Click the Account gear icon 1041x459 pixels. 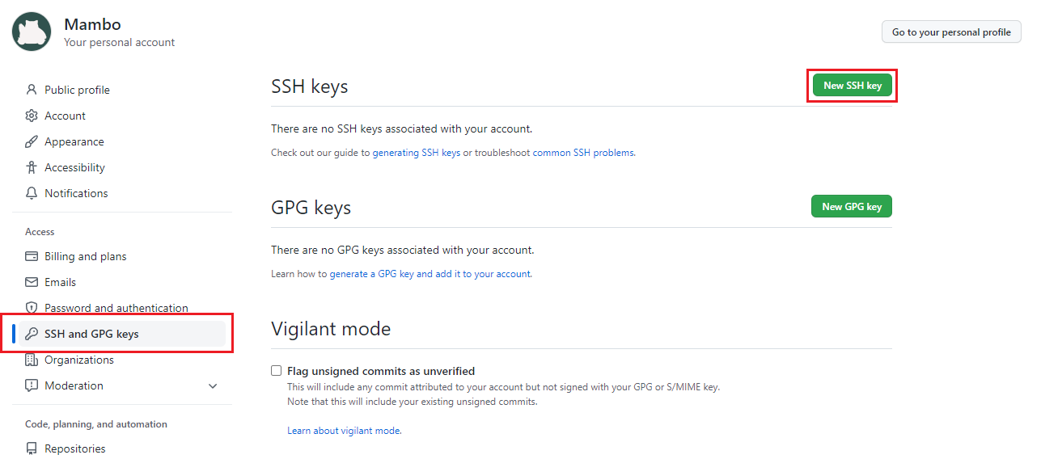click(32, 116)
